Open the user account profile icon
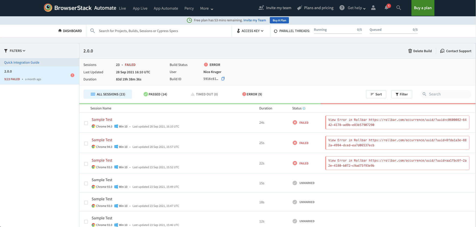The image size is (476, 227). [x=373, y=8]
